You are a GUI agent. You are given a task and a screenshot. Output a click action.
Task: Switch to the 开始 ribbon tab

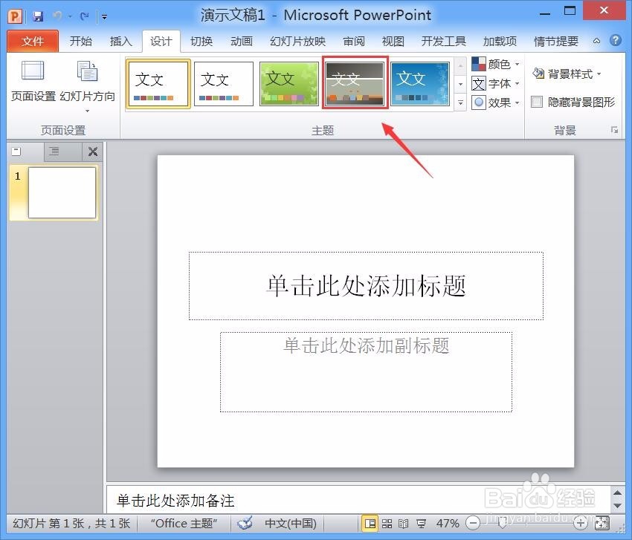[x=80, y=41]
